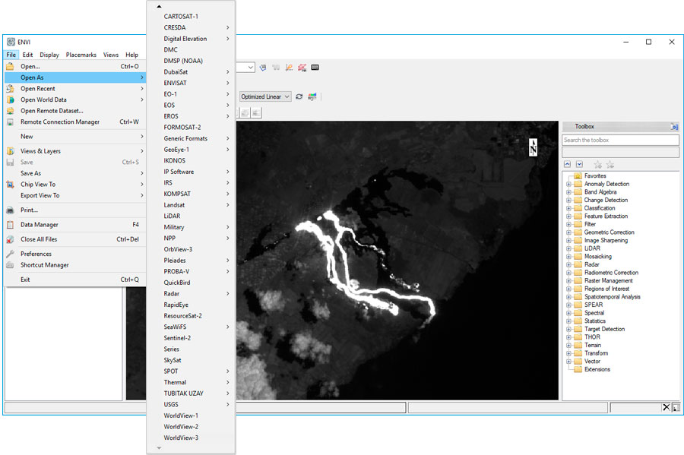Open the Views menu

tap(111, 55)
